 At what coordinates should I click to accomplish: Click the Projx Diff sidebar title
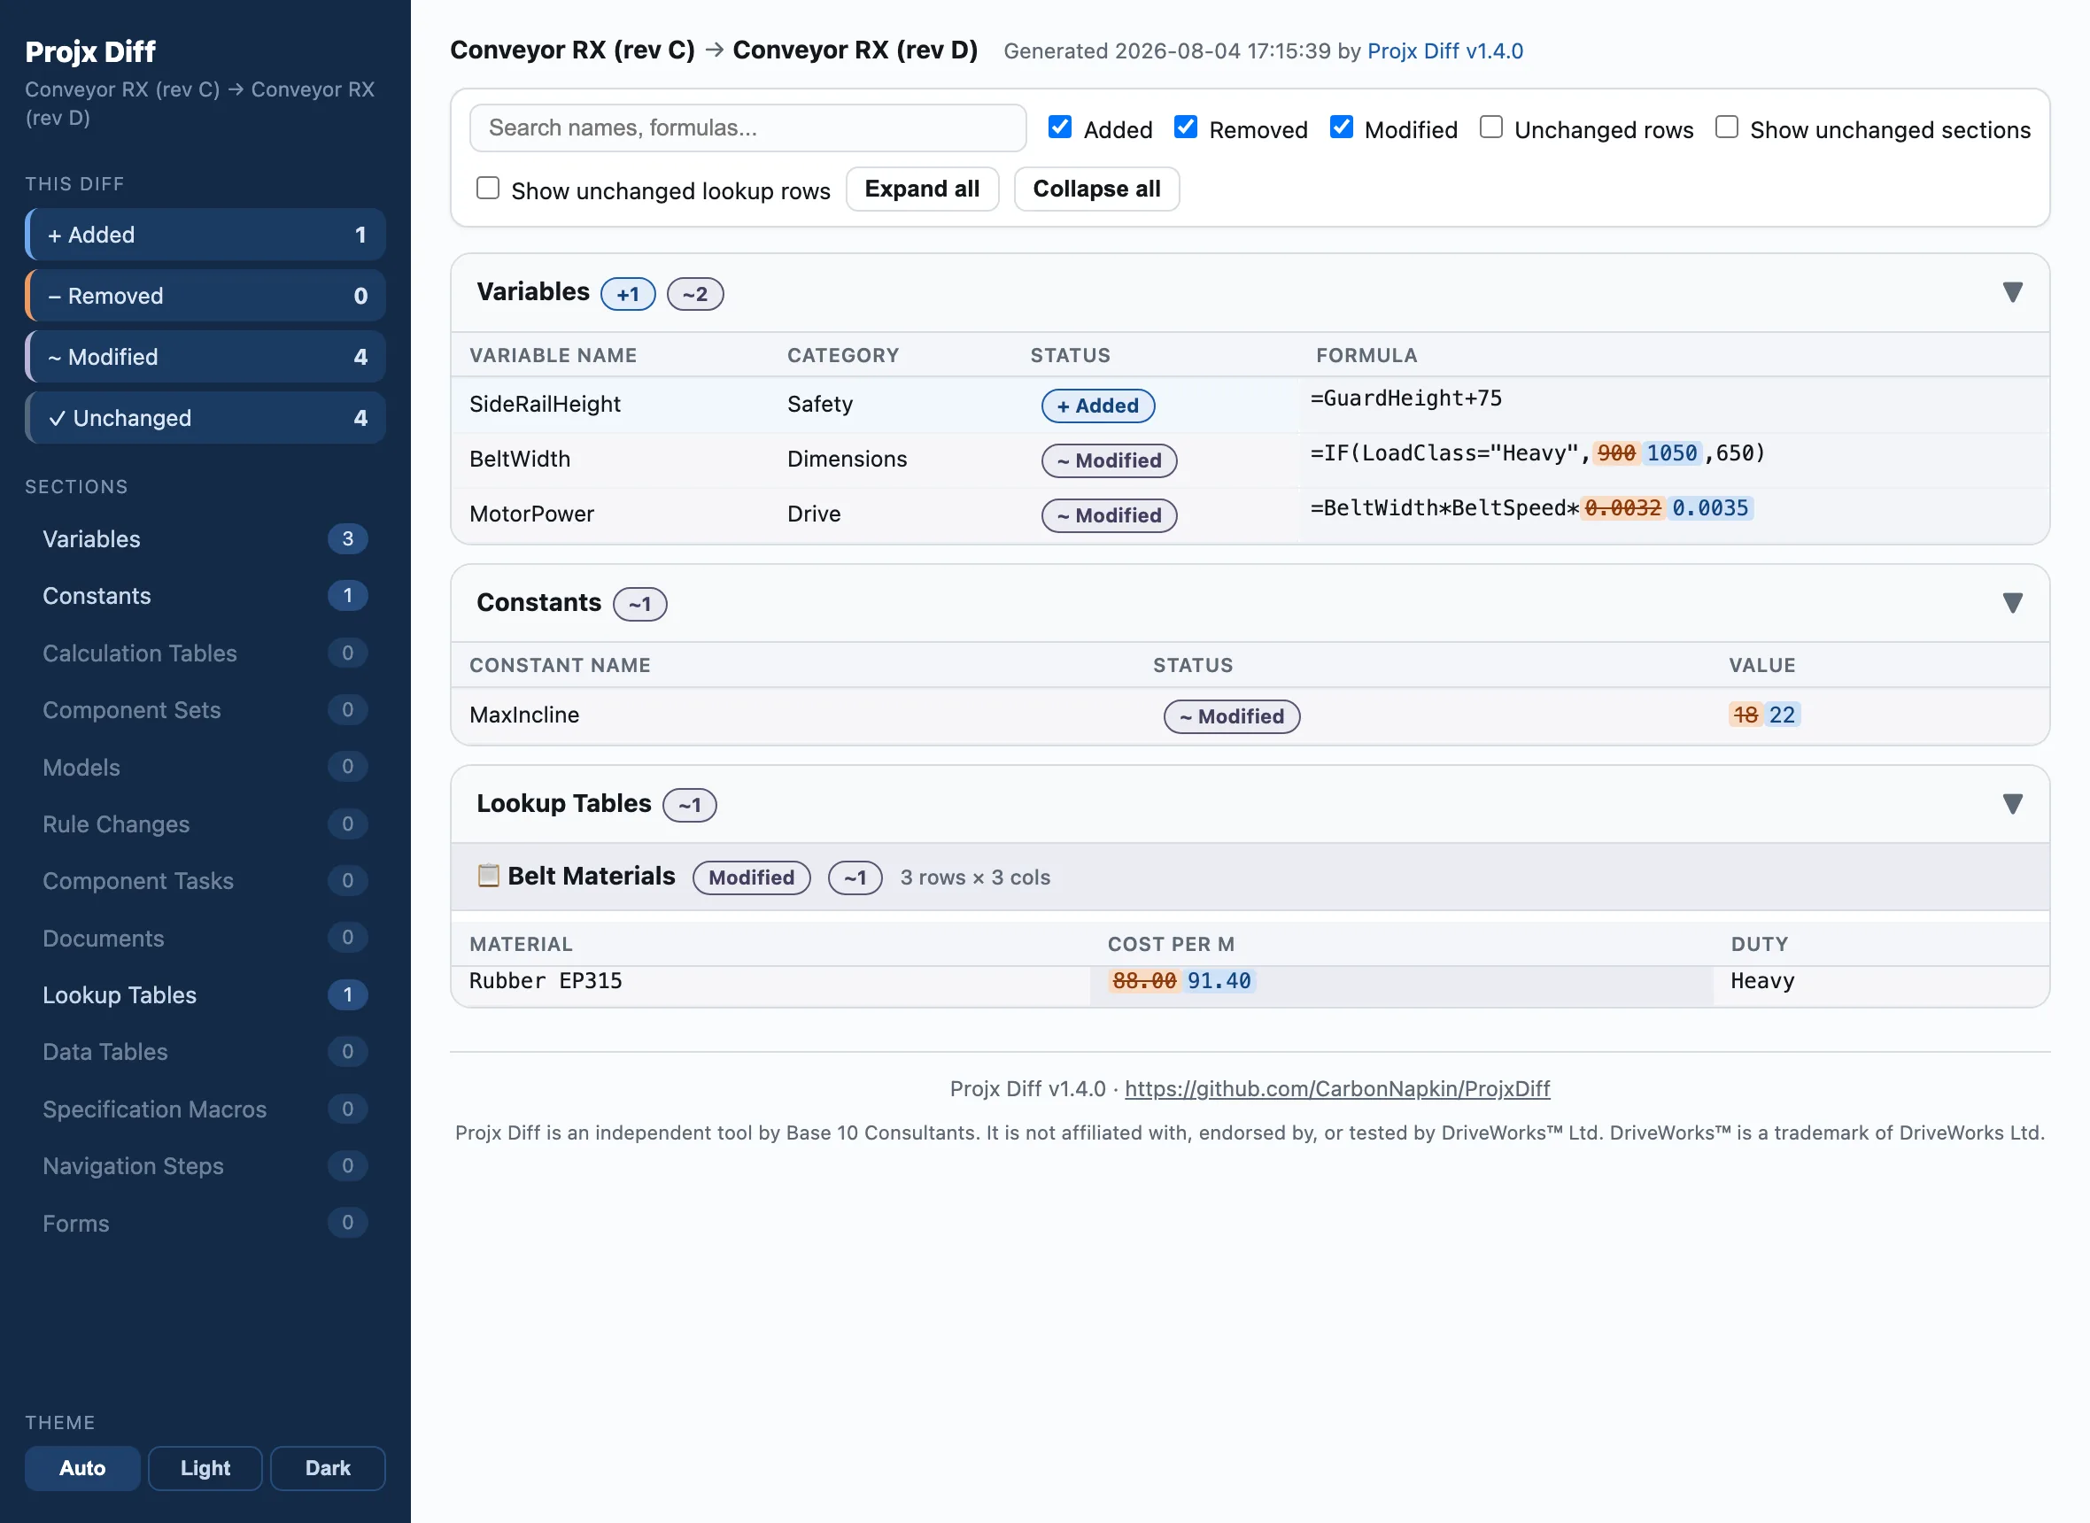90,51
